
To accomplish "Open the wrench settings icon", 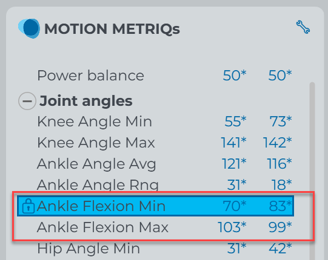I will tap(303, 27).
